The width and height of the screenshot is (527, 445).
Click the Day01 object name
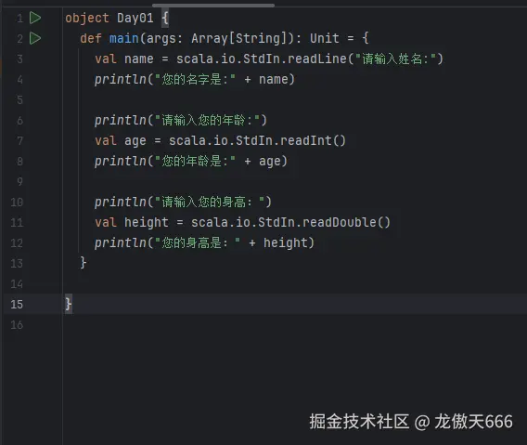pos(135,18)
